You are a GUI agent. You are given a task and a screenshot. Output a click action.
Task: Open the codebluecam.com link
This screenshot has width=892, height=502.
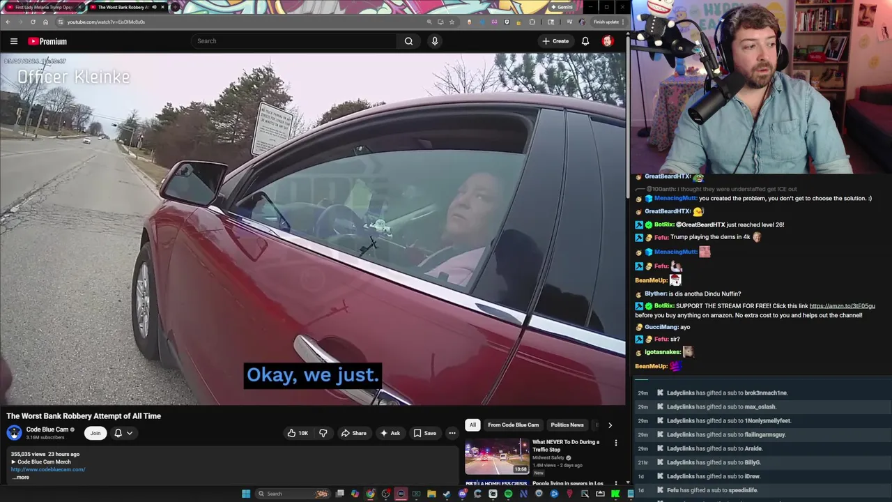tap(48, 469)
